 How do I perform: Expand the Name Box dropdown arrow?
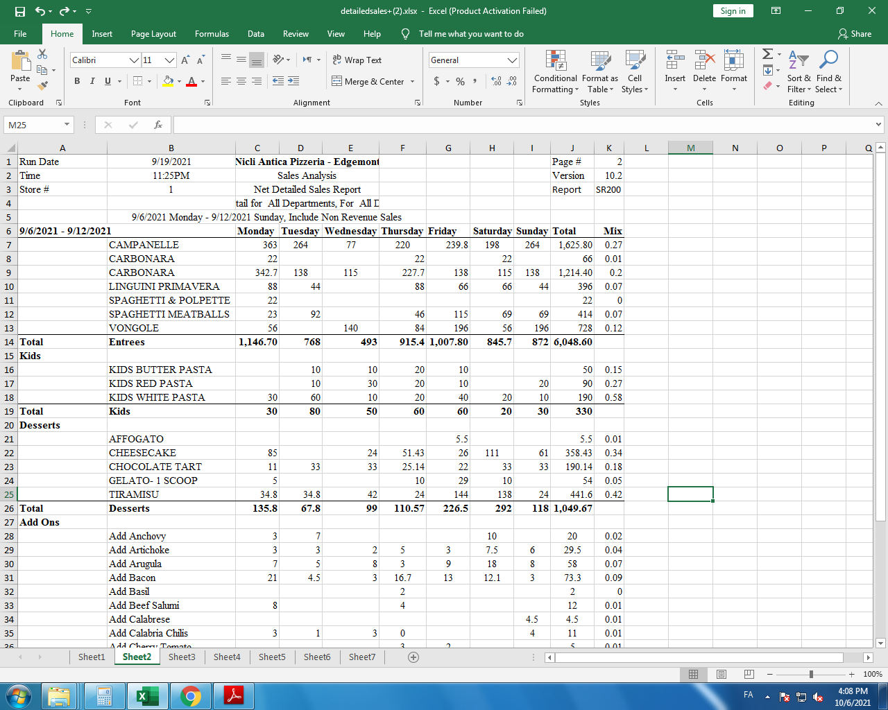(x=67, y=125)
